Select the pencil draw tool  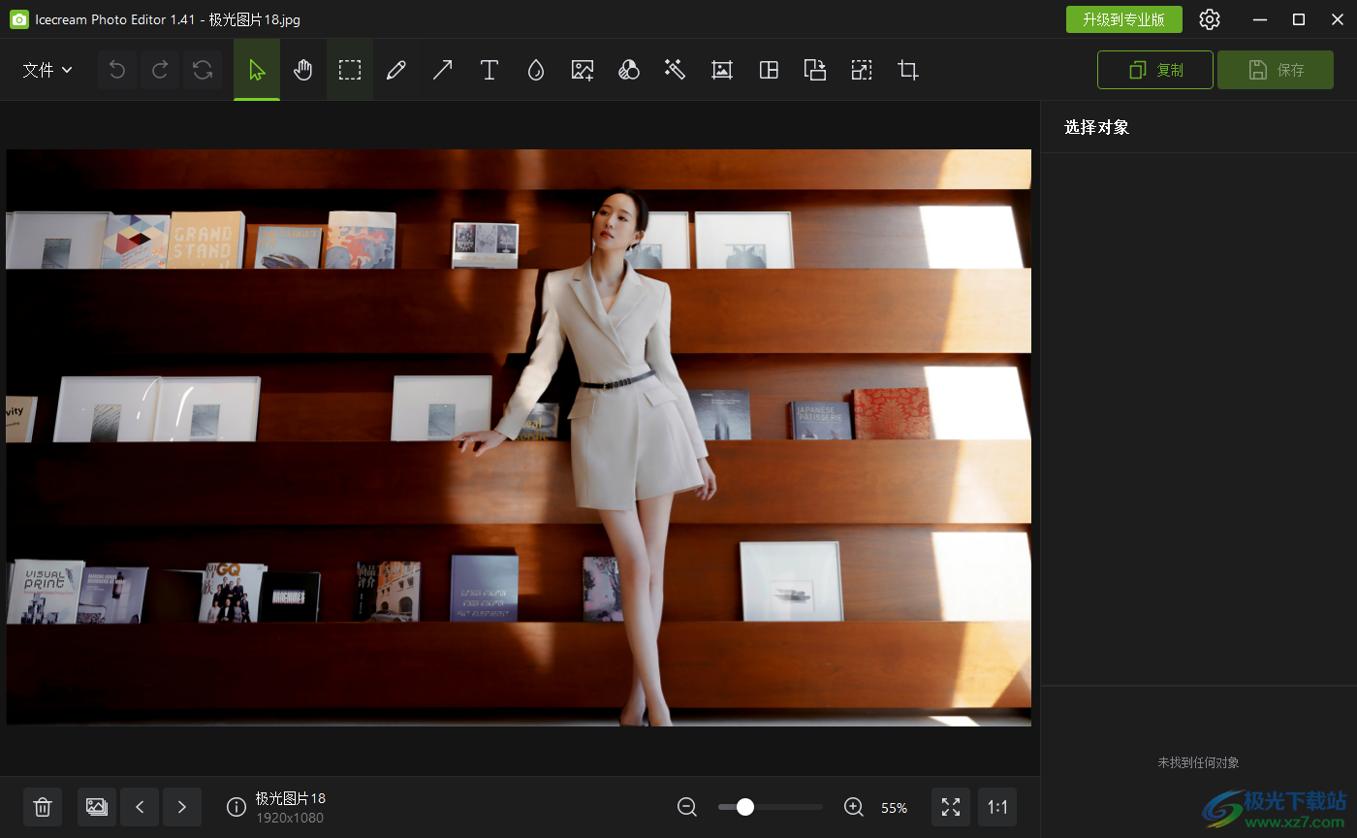pyautogui.click(x=395, y=70)
